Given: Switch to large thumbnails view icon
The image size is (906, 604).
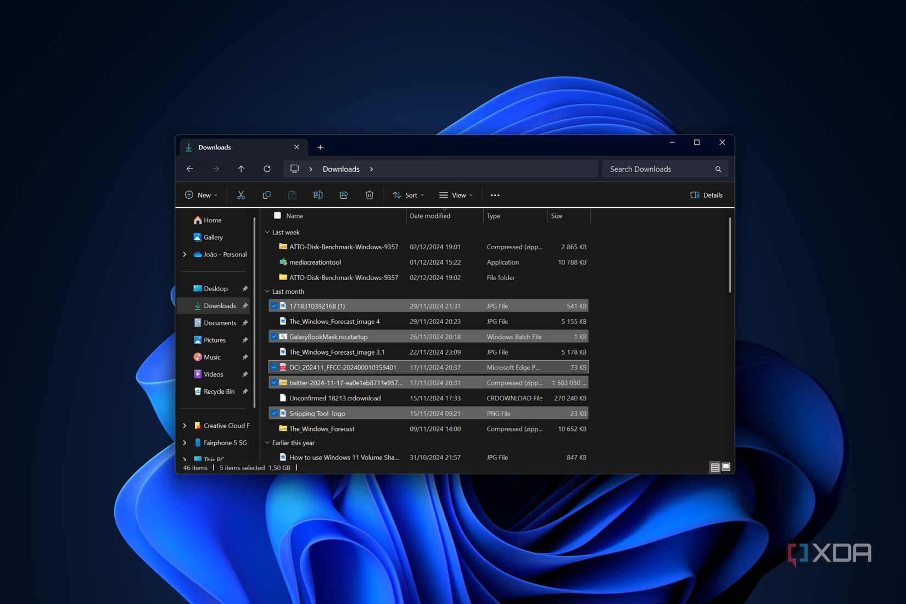Looking at the screenshot, I should click(x=726, y=467).
